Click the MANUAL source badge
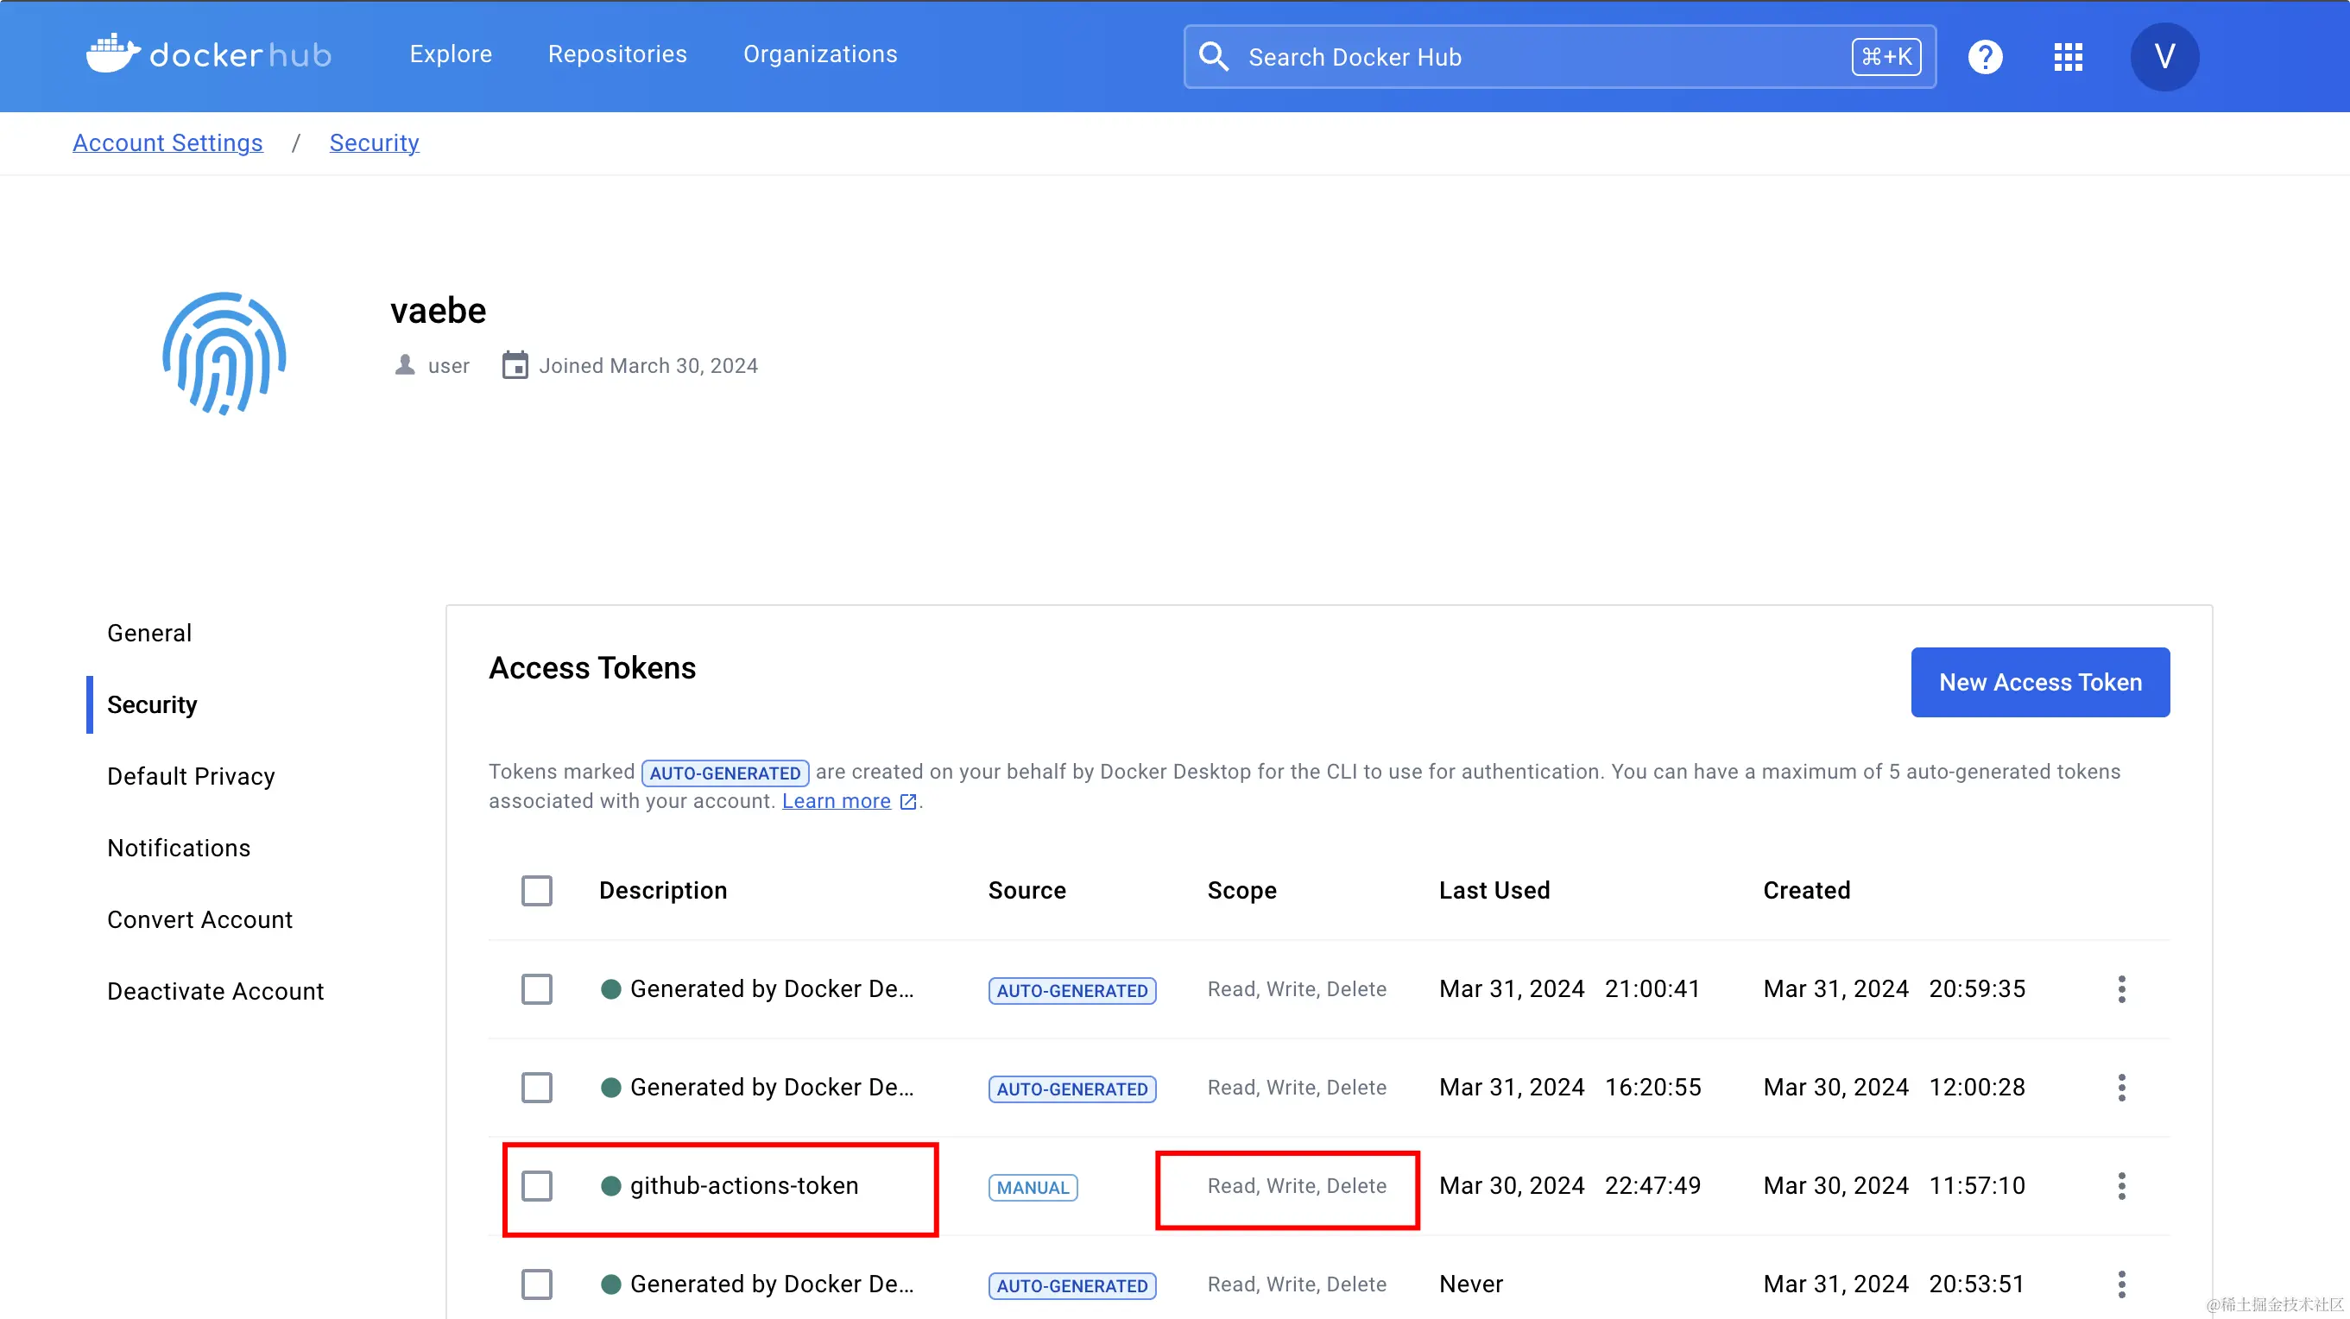Screen dimensions: 2350x1319 1033,1188
